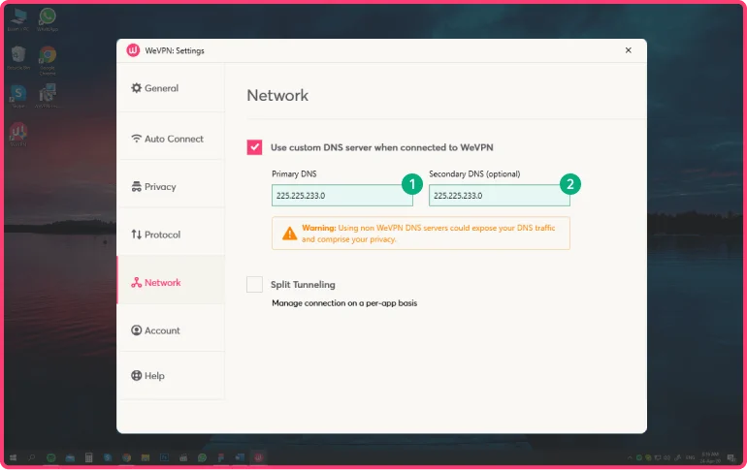Screen dimensions: 747x470
Task: Open Spotify from the taskbar
Action: (51, 456)
